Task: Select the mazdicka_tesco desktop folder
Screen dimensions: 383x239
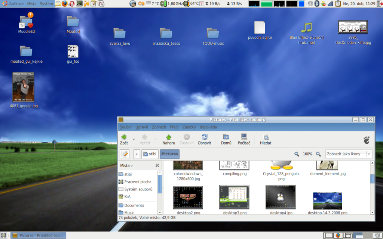Action: click(x=166, y=36)
